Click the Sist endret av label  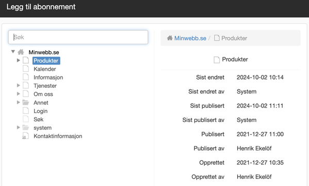(206, 91)
